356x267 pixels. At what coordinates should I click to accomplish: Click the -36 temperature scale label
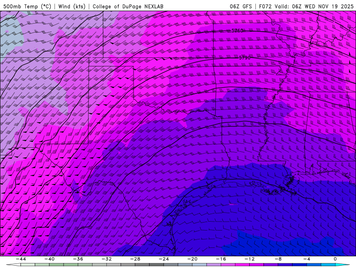pyautogui.click(x=78, y=259)
